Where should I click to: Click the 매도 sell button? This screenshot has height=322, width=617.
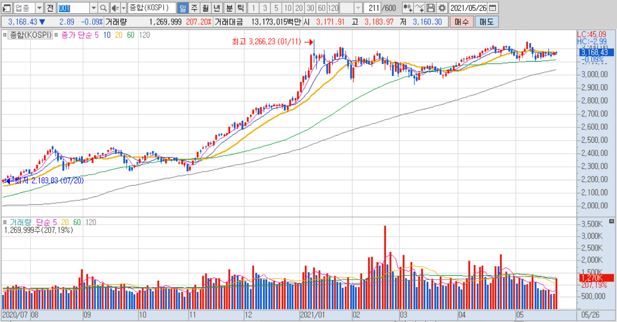click(x=487, y=21)
